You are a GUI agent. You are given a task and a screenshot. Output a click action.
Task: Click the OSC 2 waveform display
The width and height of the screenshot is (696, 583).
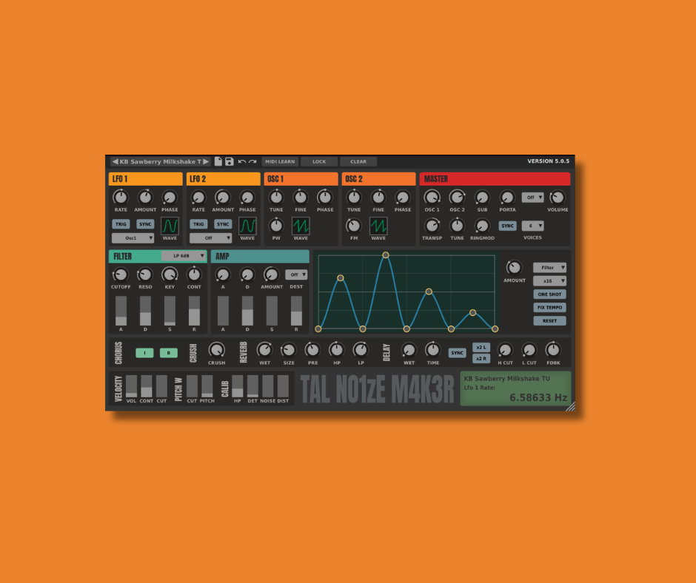tap(378, 226)
